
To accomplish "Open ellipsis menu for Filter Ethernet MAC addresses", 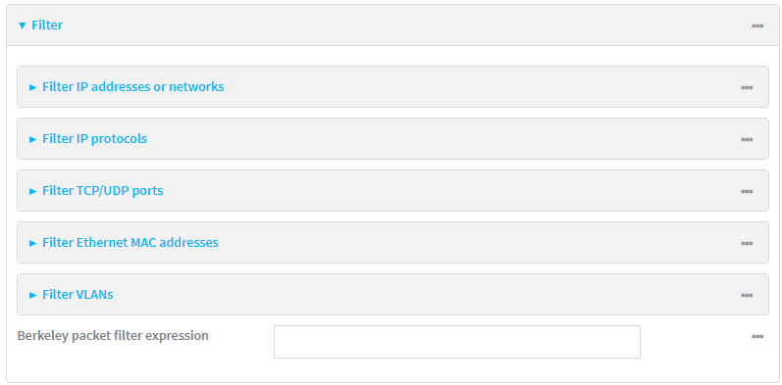I will (746, 244).
